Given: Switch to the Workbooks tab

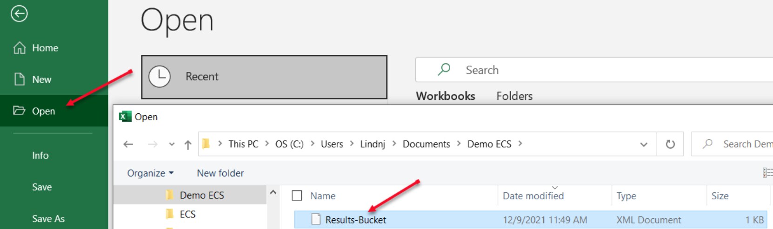Looking at the screenshot, I should (x=446, y=96).
